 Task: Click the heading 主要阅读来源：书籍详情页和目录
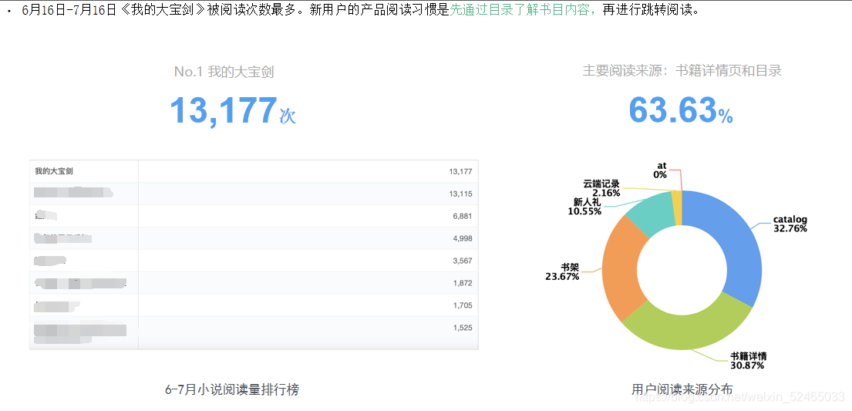click(x=682, y=71)
